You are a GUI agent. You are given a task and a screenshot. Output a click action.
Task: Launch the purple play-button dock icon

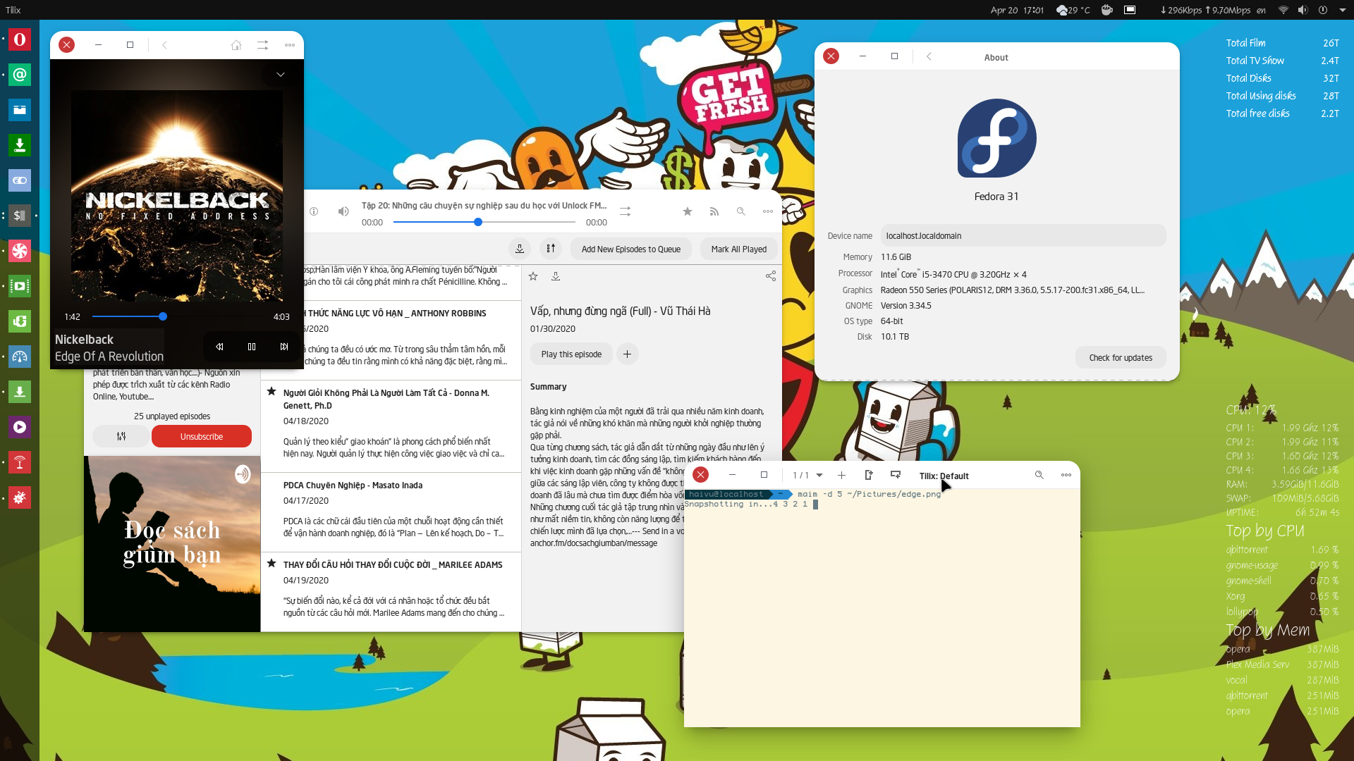(x=20, y=427)
